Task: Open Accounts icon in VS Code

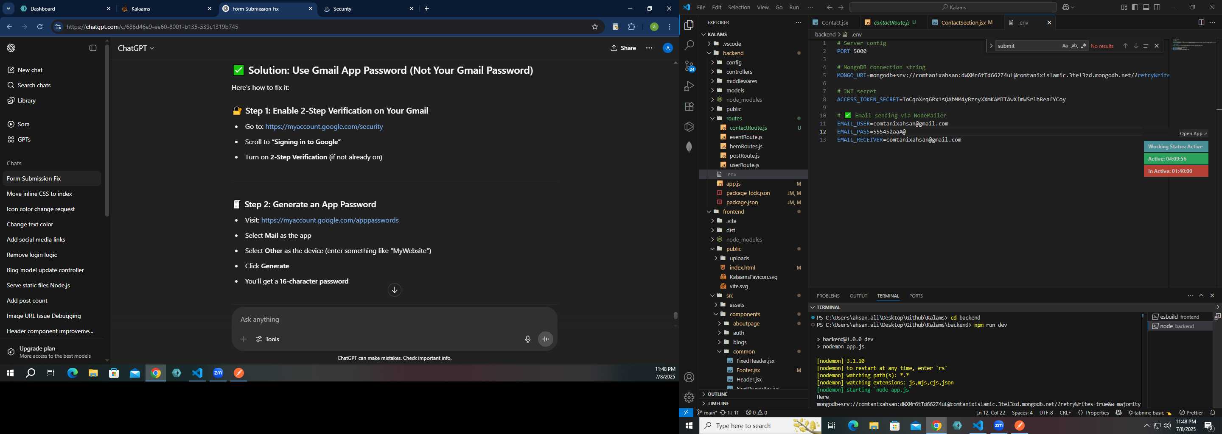Action: [x=689, y=377]
